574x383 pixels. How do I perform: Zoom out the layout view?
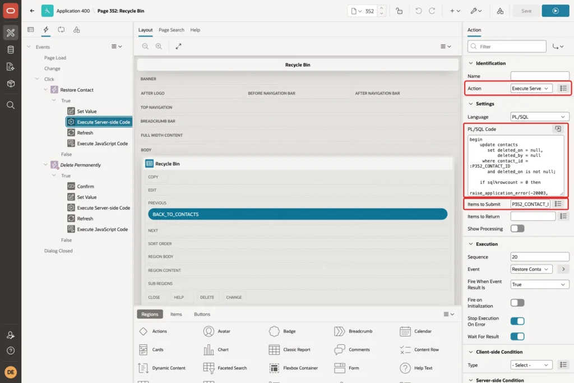click(x=145, y=46)
